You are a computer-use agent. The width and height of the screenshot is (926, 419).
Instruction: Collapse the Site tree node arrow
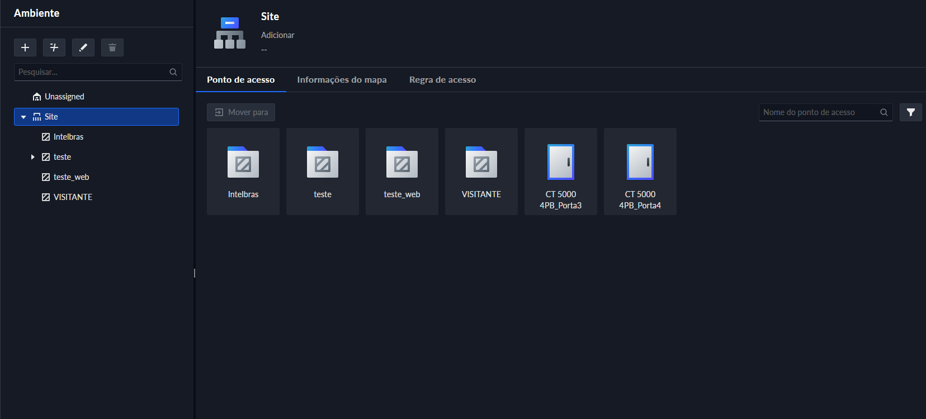pos(23,117)
